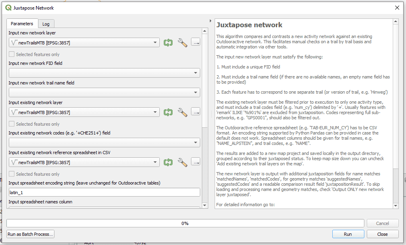Viewport: 406px width, 245px height.
Task: Click iterate icon beside reference spreadsheet layer
Action: click(x=168, y=162)
